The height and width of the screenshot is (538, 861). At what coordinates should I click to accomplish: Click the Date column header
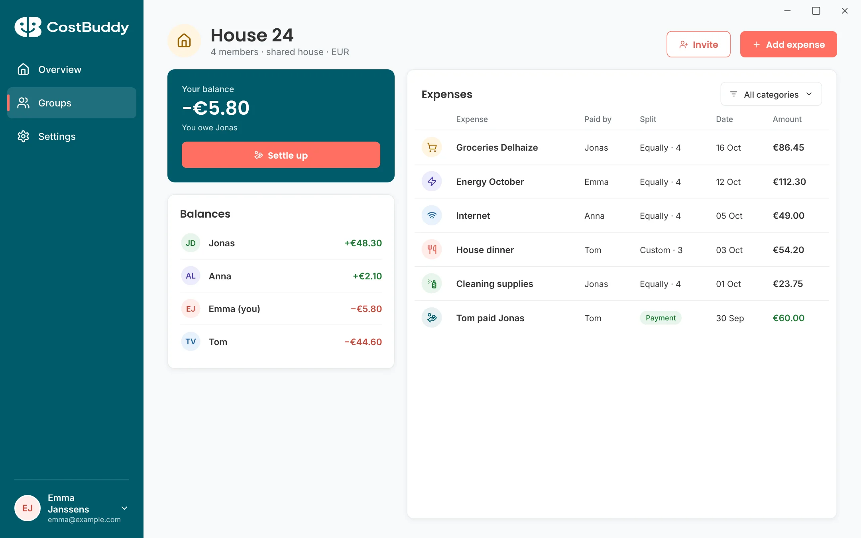point(724,119)
